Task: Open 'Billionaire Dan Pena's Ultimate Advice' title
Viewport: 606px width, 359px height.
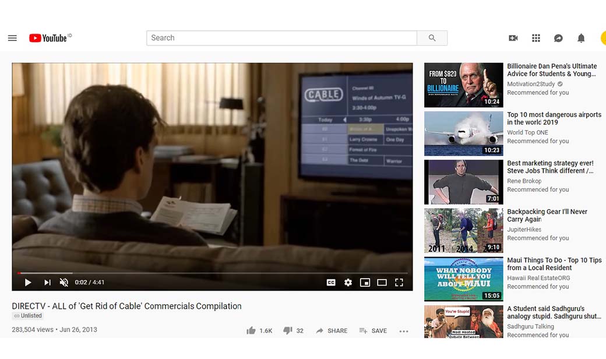Action: 552,70
